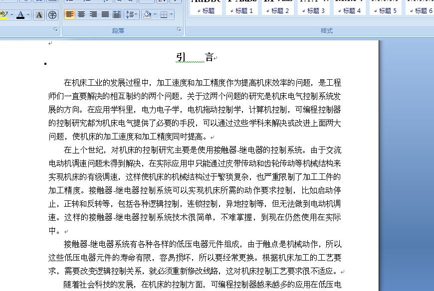
Task: Open the line spacing menu
Action: click(x=132, y=14)
